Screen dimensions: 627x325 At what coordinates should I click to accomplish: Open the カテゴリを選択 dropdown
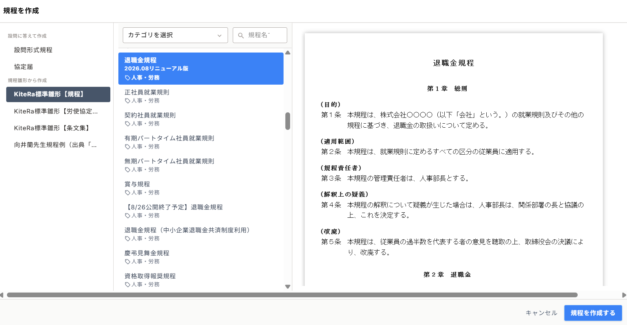coord(175,35)
